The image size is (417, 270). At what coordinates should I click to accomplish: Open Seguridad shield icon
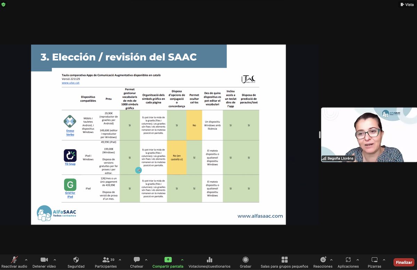pos(76,260)
